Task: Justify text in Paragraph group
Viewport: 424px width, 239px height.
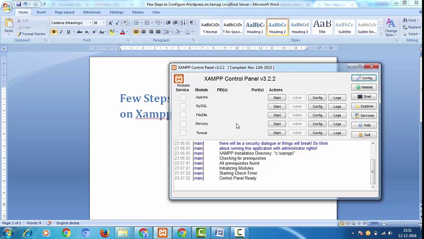Action: coord(158,32)
